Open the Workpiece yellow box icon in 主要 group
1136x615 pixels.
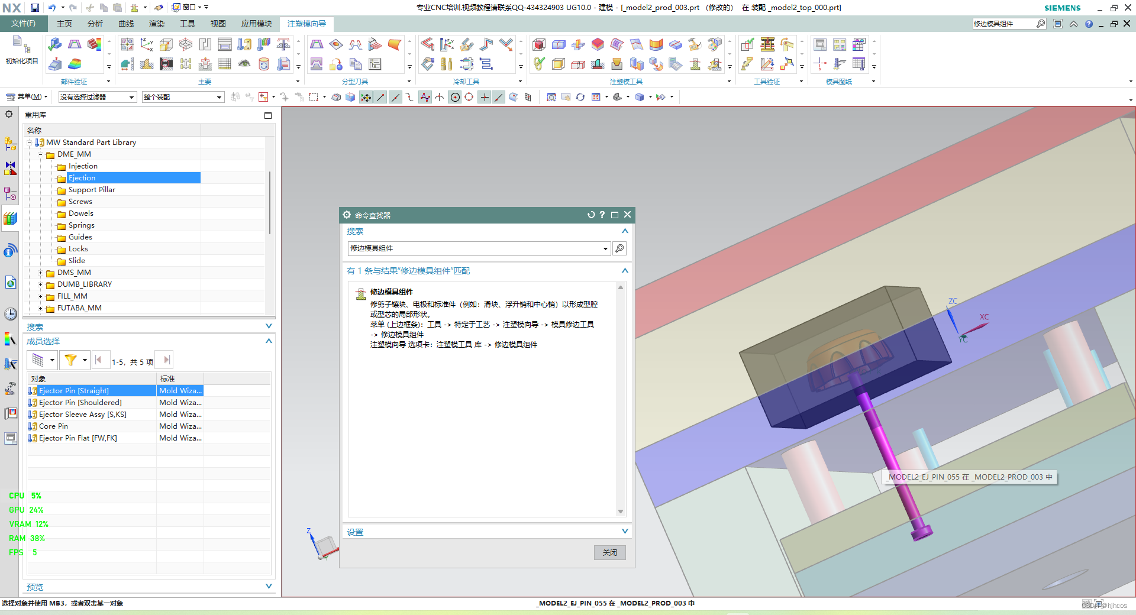(166, 44)
